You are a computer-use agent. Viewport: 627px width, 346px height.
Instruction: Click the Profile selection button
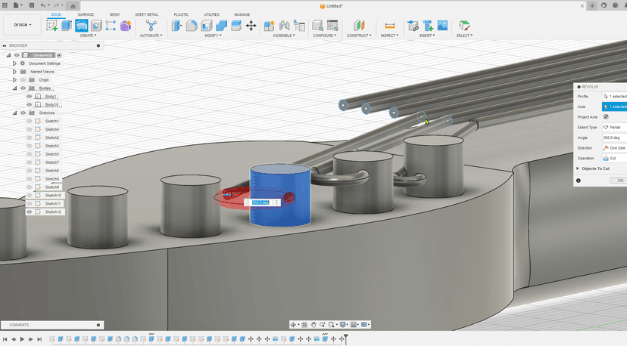tap(614, 97)
